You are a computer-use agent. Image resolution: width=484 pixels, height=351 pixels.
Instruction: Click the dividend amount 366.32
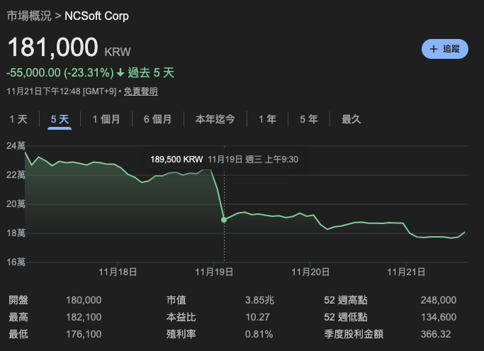(x=436, y=334)
